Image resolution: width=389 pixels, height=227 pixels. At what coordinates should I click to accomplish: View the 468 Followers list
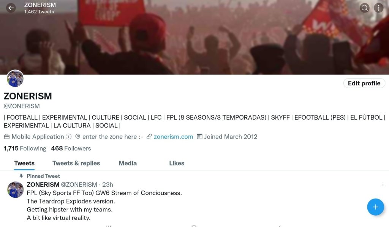pyautogui.click(x=71, y=148)
